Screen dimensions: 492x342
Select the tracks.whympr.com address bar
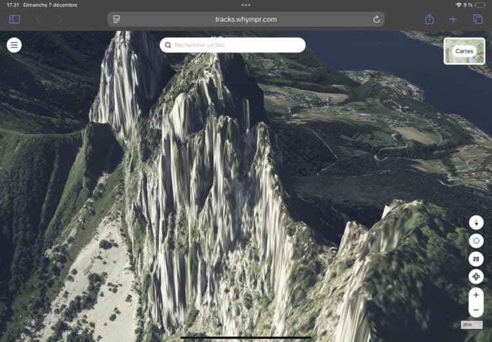click(246, 20)
